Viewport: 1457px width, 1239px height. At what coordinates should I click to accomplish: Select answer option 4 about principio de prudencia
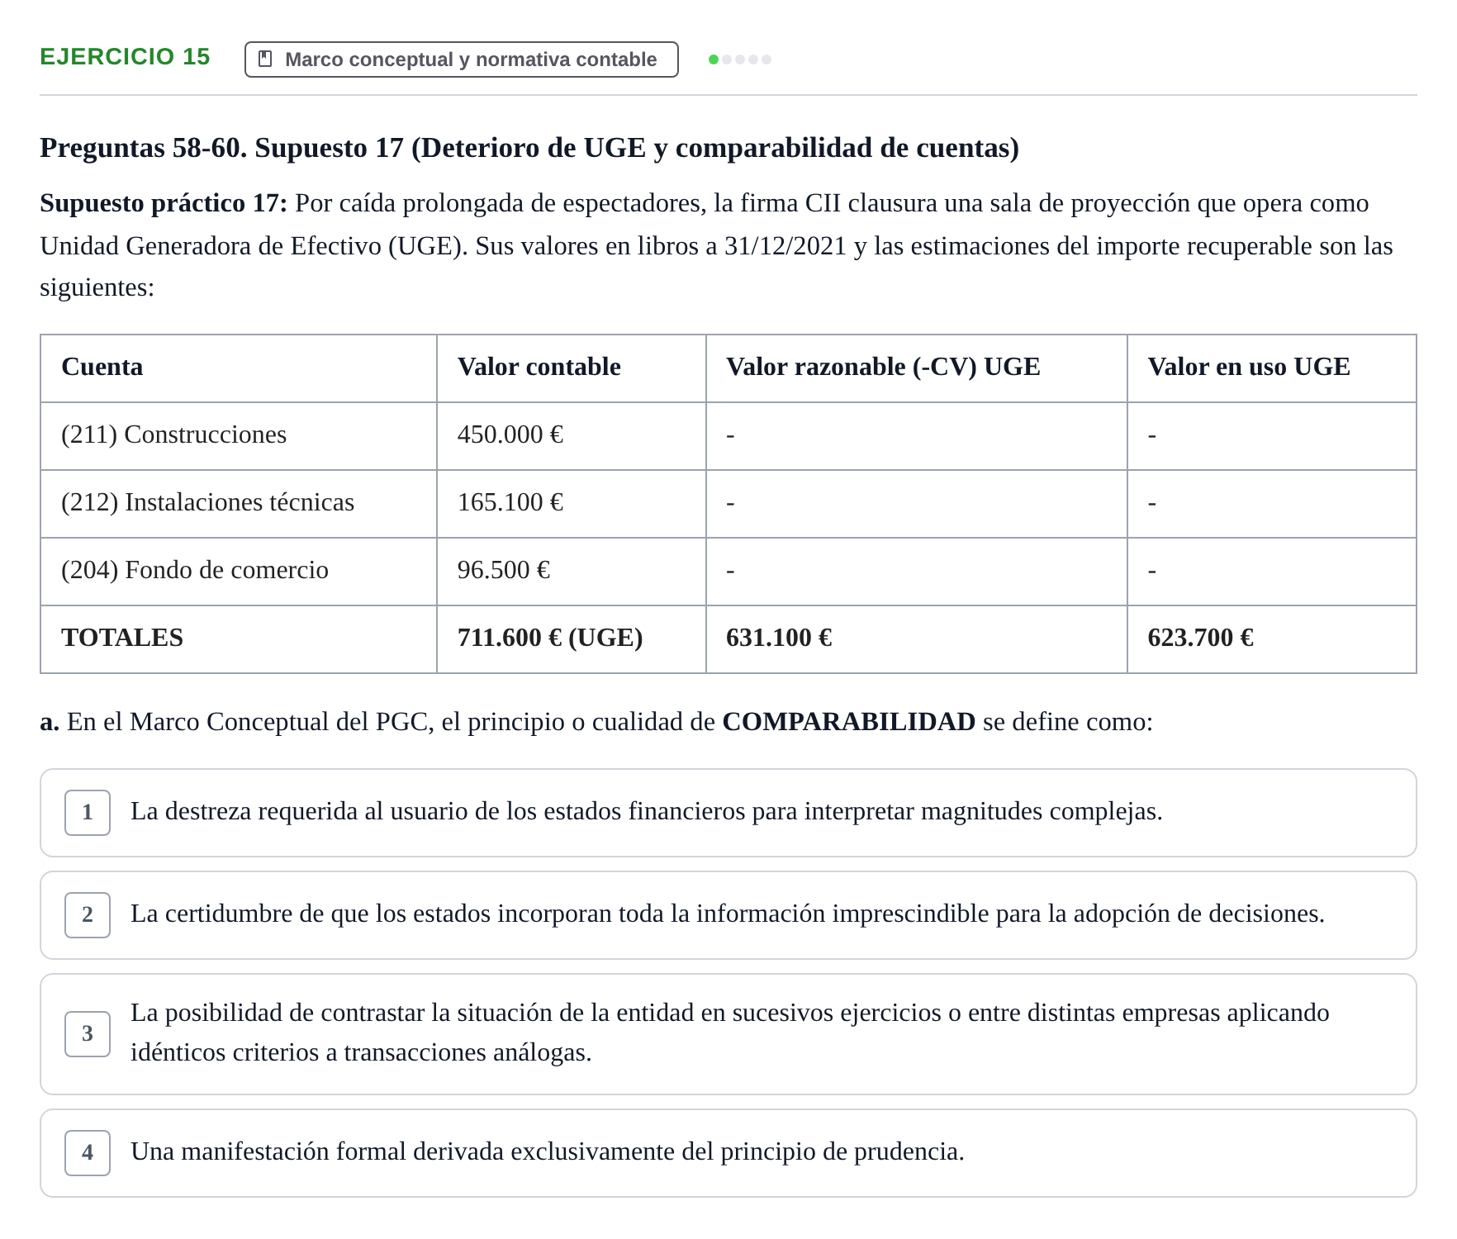pyautogui.click(x=728, y=1153)
